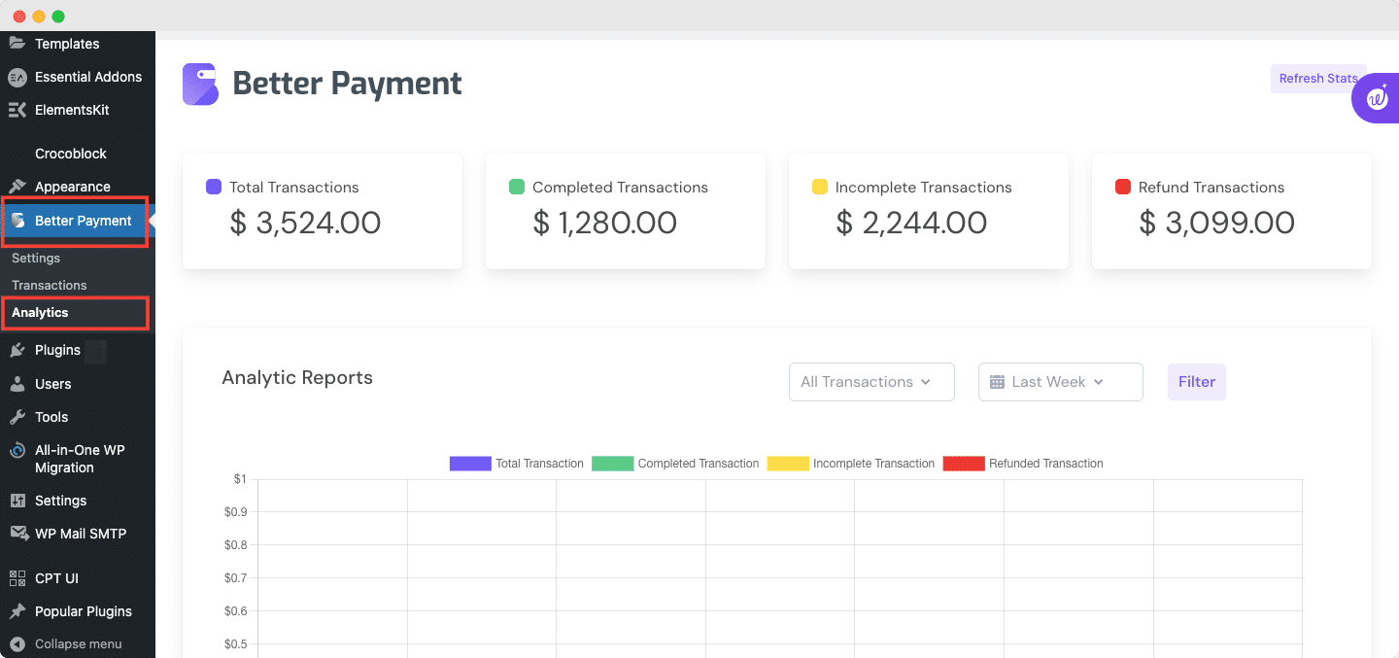Viewport: 1399px width, 658px height.
Task: Click the Templates folder icon in sidebar
Action: tap(17, 44)
